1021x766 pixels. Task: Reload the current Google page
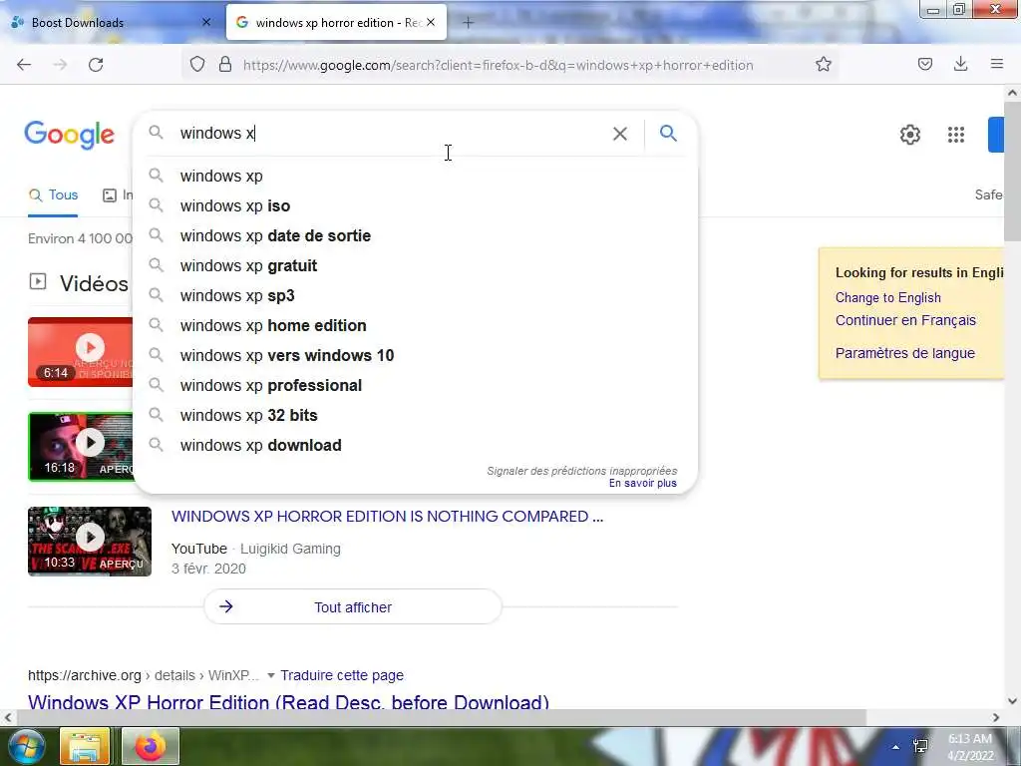coord(96,65)
